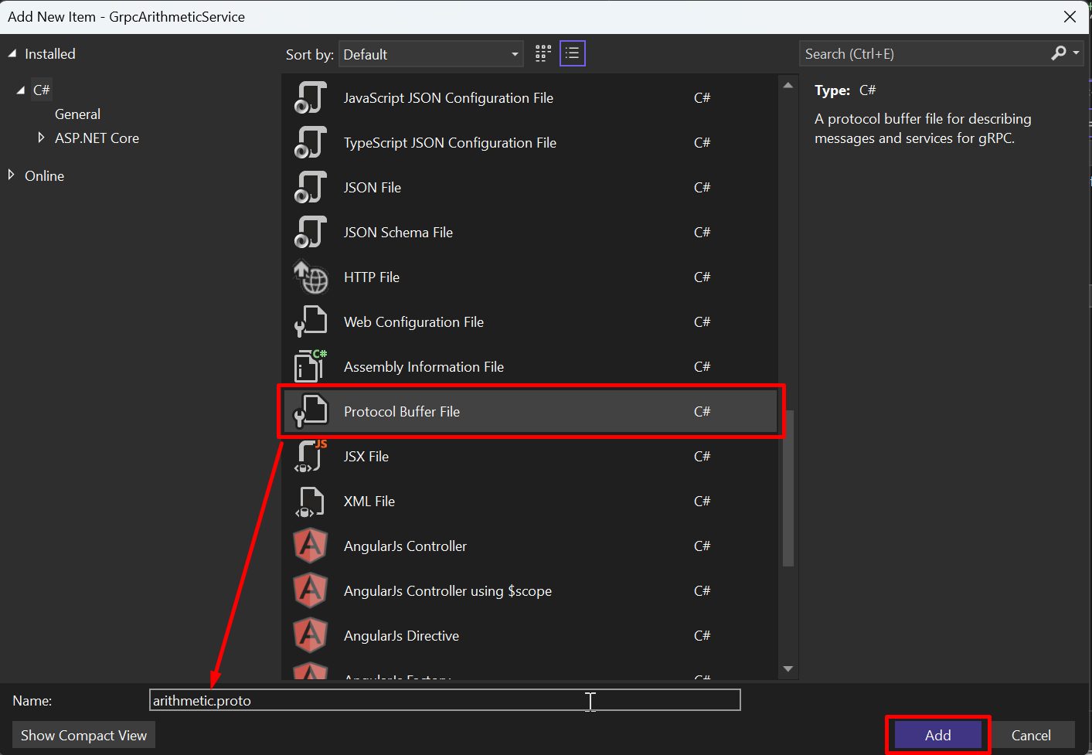Screen dimensions: 1092x755
Task: Click the Name field containing arithmetic.proto
Action: [444, 700]
